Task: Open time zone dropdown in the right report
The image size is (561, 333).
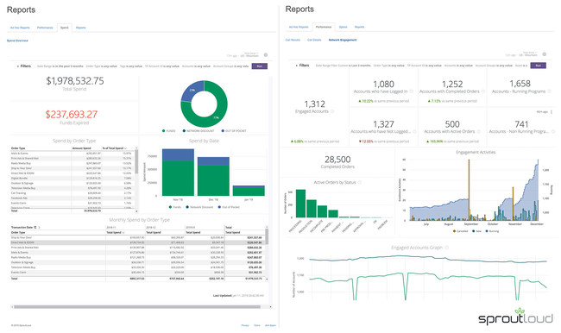Action: click(x=528, y=54)
